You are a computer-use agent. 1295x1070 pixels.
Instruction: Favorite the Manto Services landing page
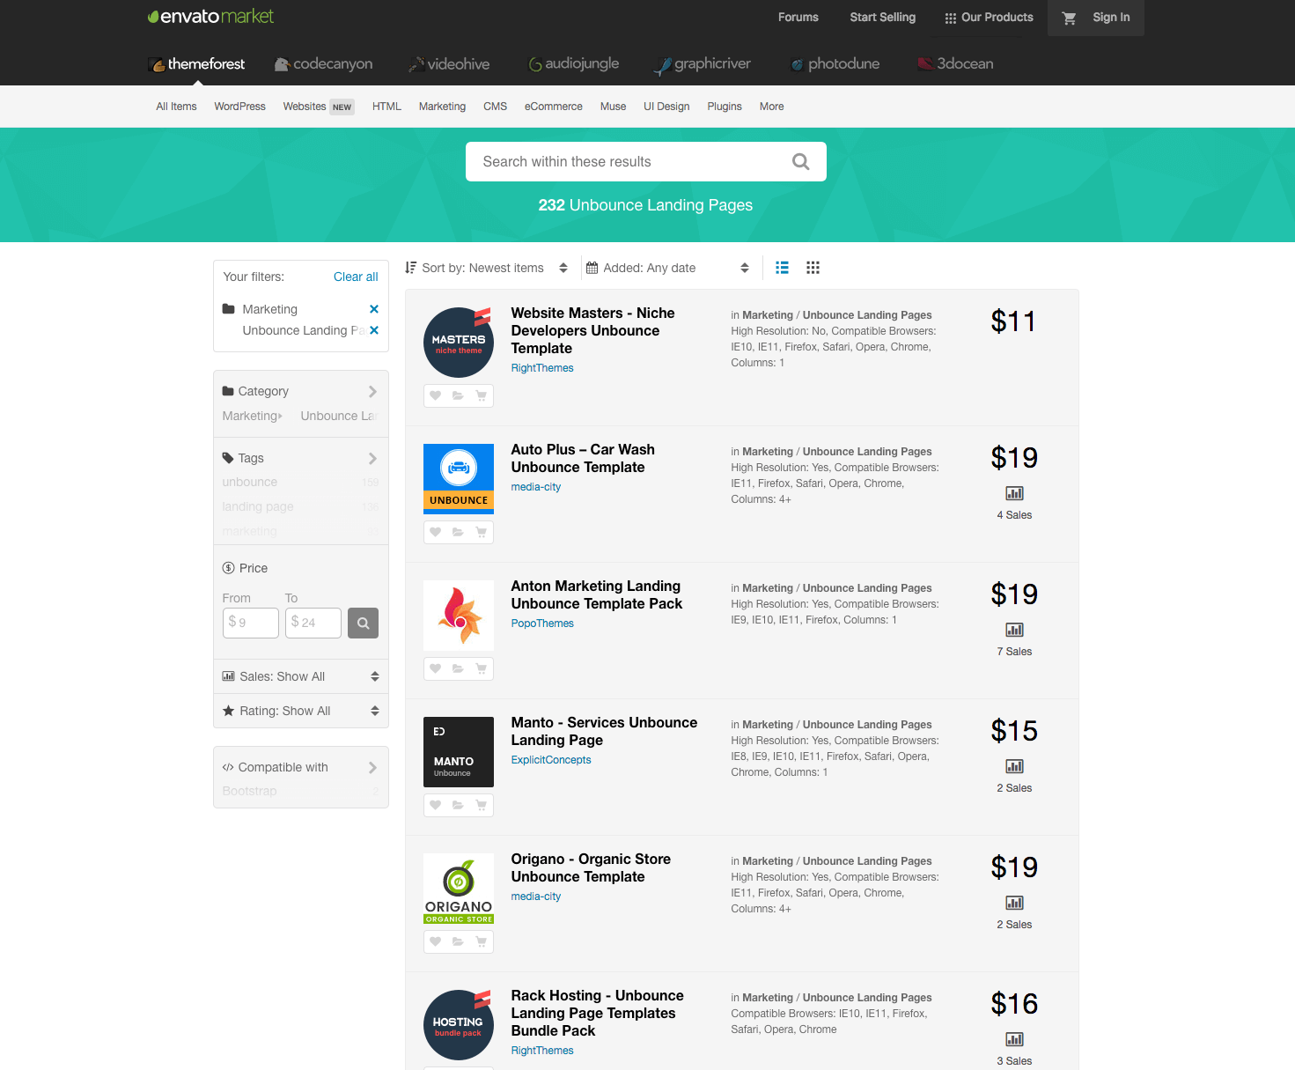(435, 806)
